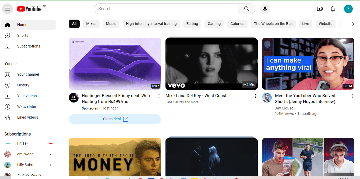Open the account avatar menu
The width and height of the screenshot is (360, 179).
coord(348,9)
